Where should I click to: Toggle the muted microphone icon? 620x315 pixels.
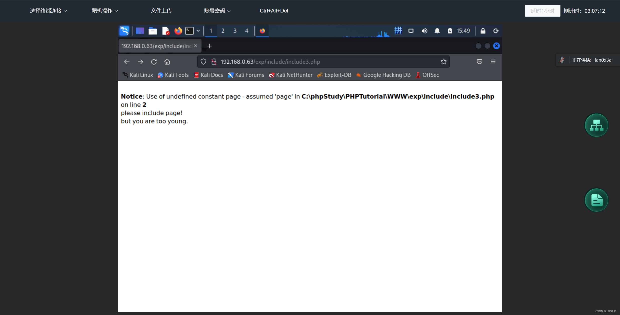(x=562, y=60)
